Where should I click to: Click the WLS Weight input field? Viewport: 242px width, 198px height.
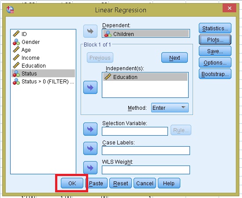point(146,170)
